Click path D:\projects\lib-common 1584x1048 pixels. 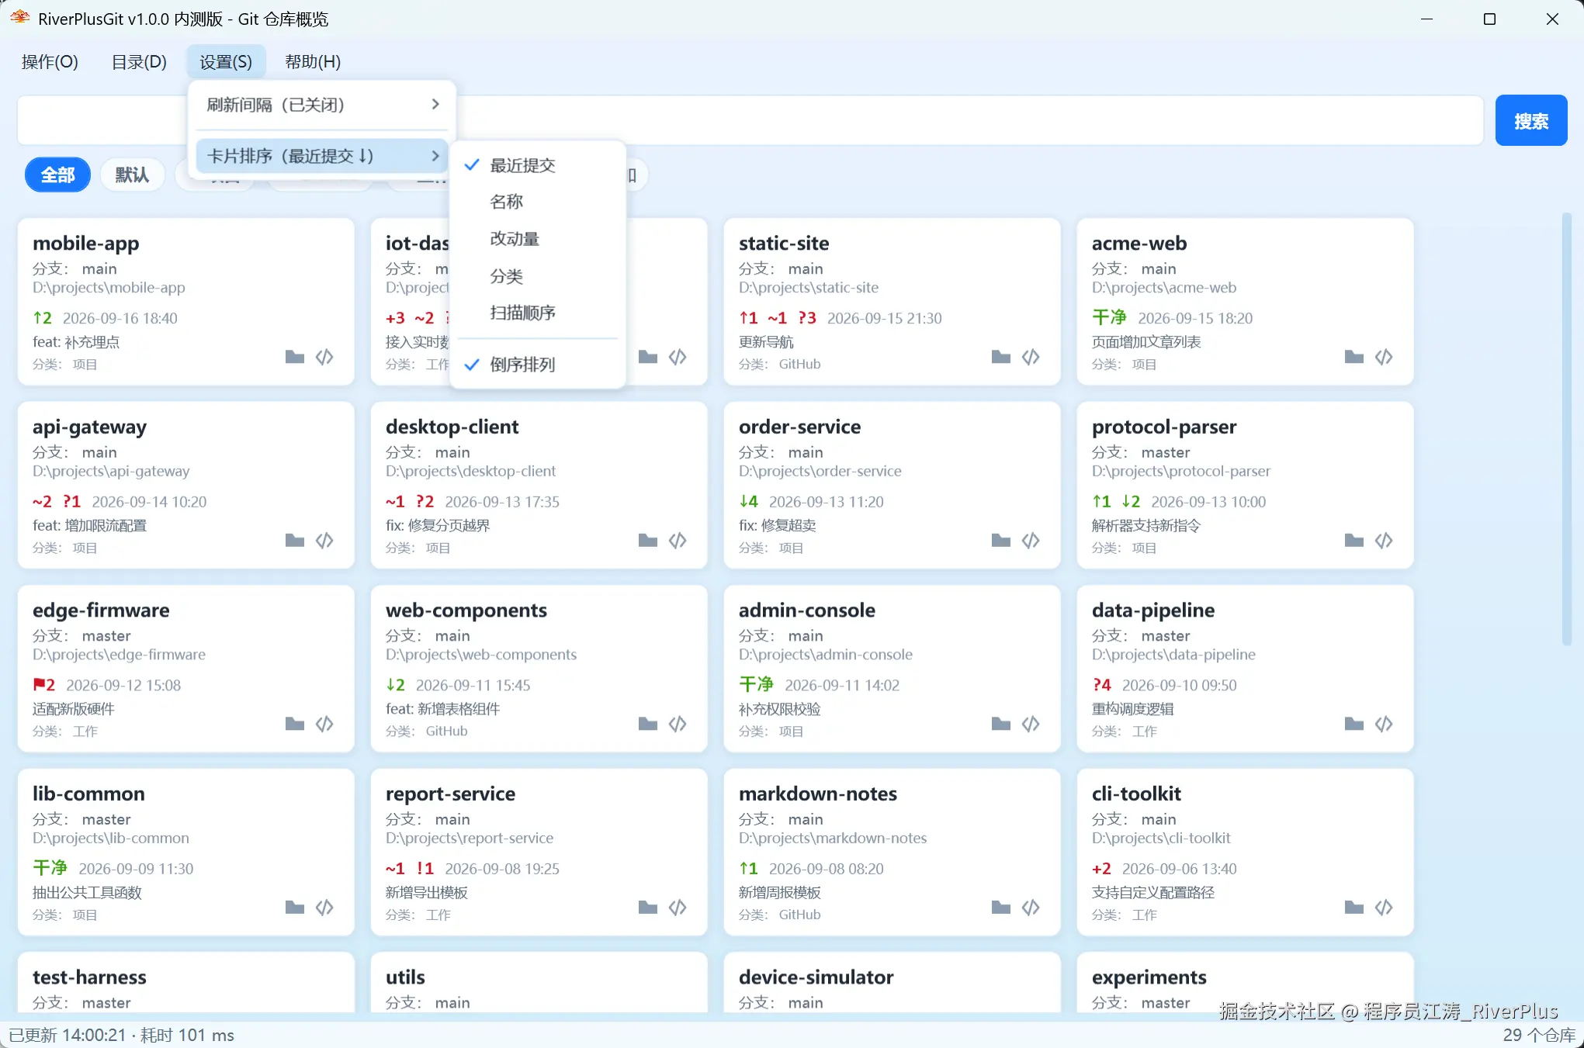pyautogui.click(x=111, y=839)
